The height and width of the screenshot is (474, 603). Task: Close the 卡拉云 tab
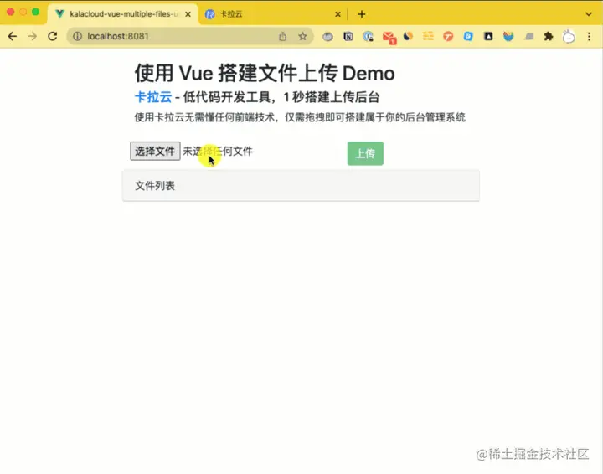[x=338, y=14]
